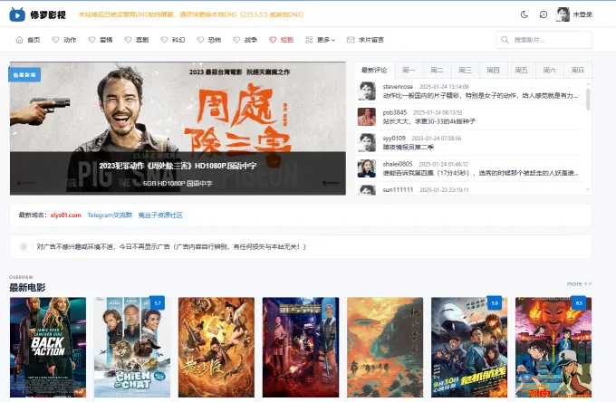Open the 动作 category nav item
The height and width of the screenshot is (402, 616).
coord(64,40)
